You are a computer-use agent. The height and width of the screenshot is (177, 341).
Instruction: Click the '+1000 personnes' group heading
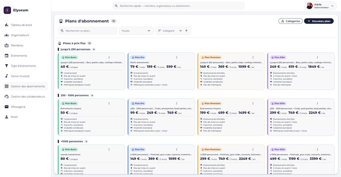click(72, 141)
